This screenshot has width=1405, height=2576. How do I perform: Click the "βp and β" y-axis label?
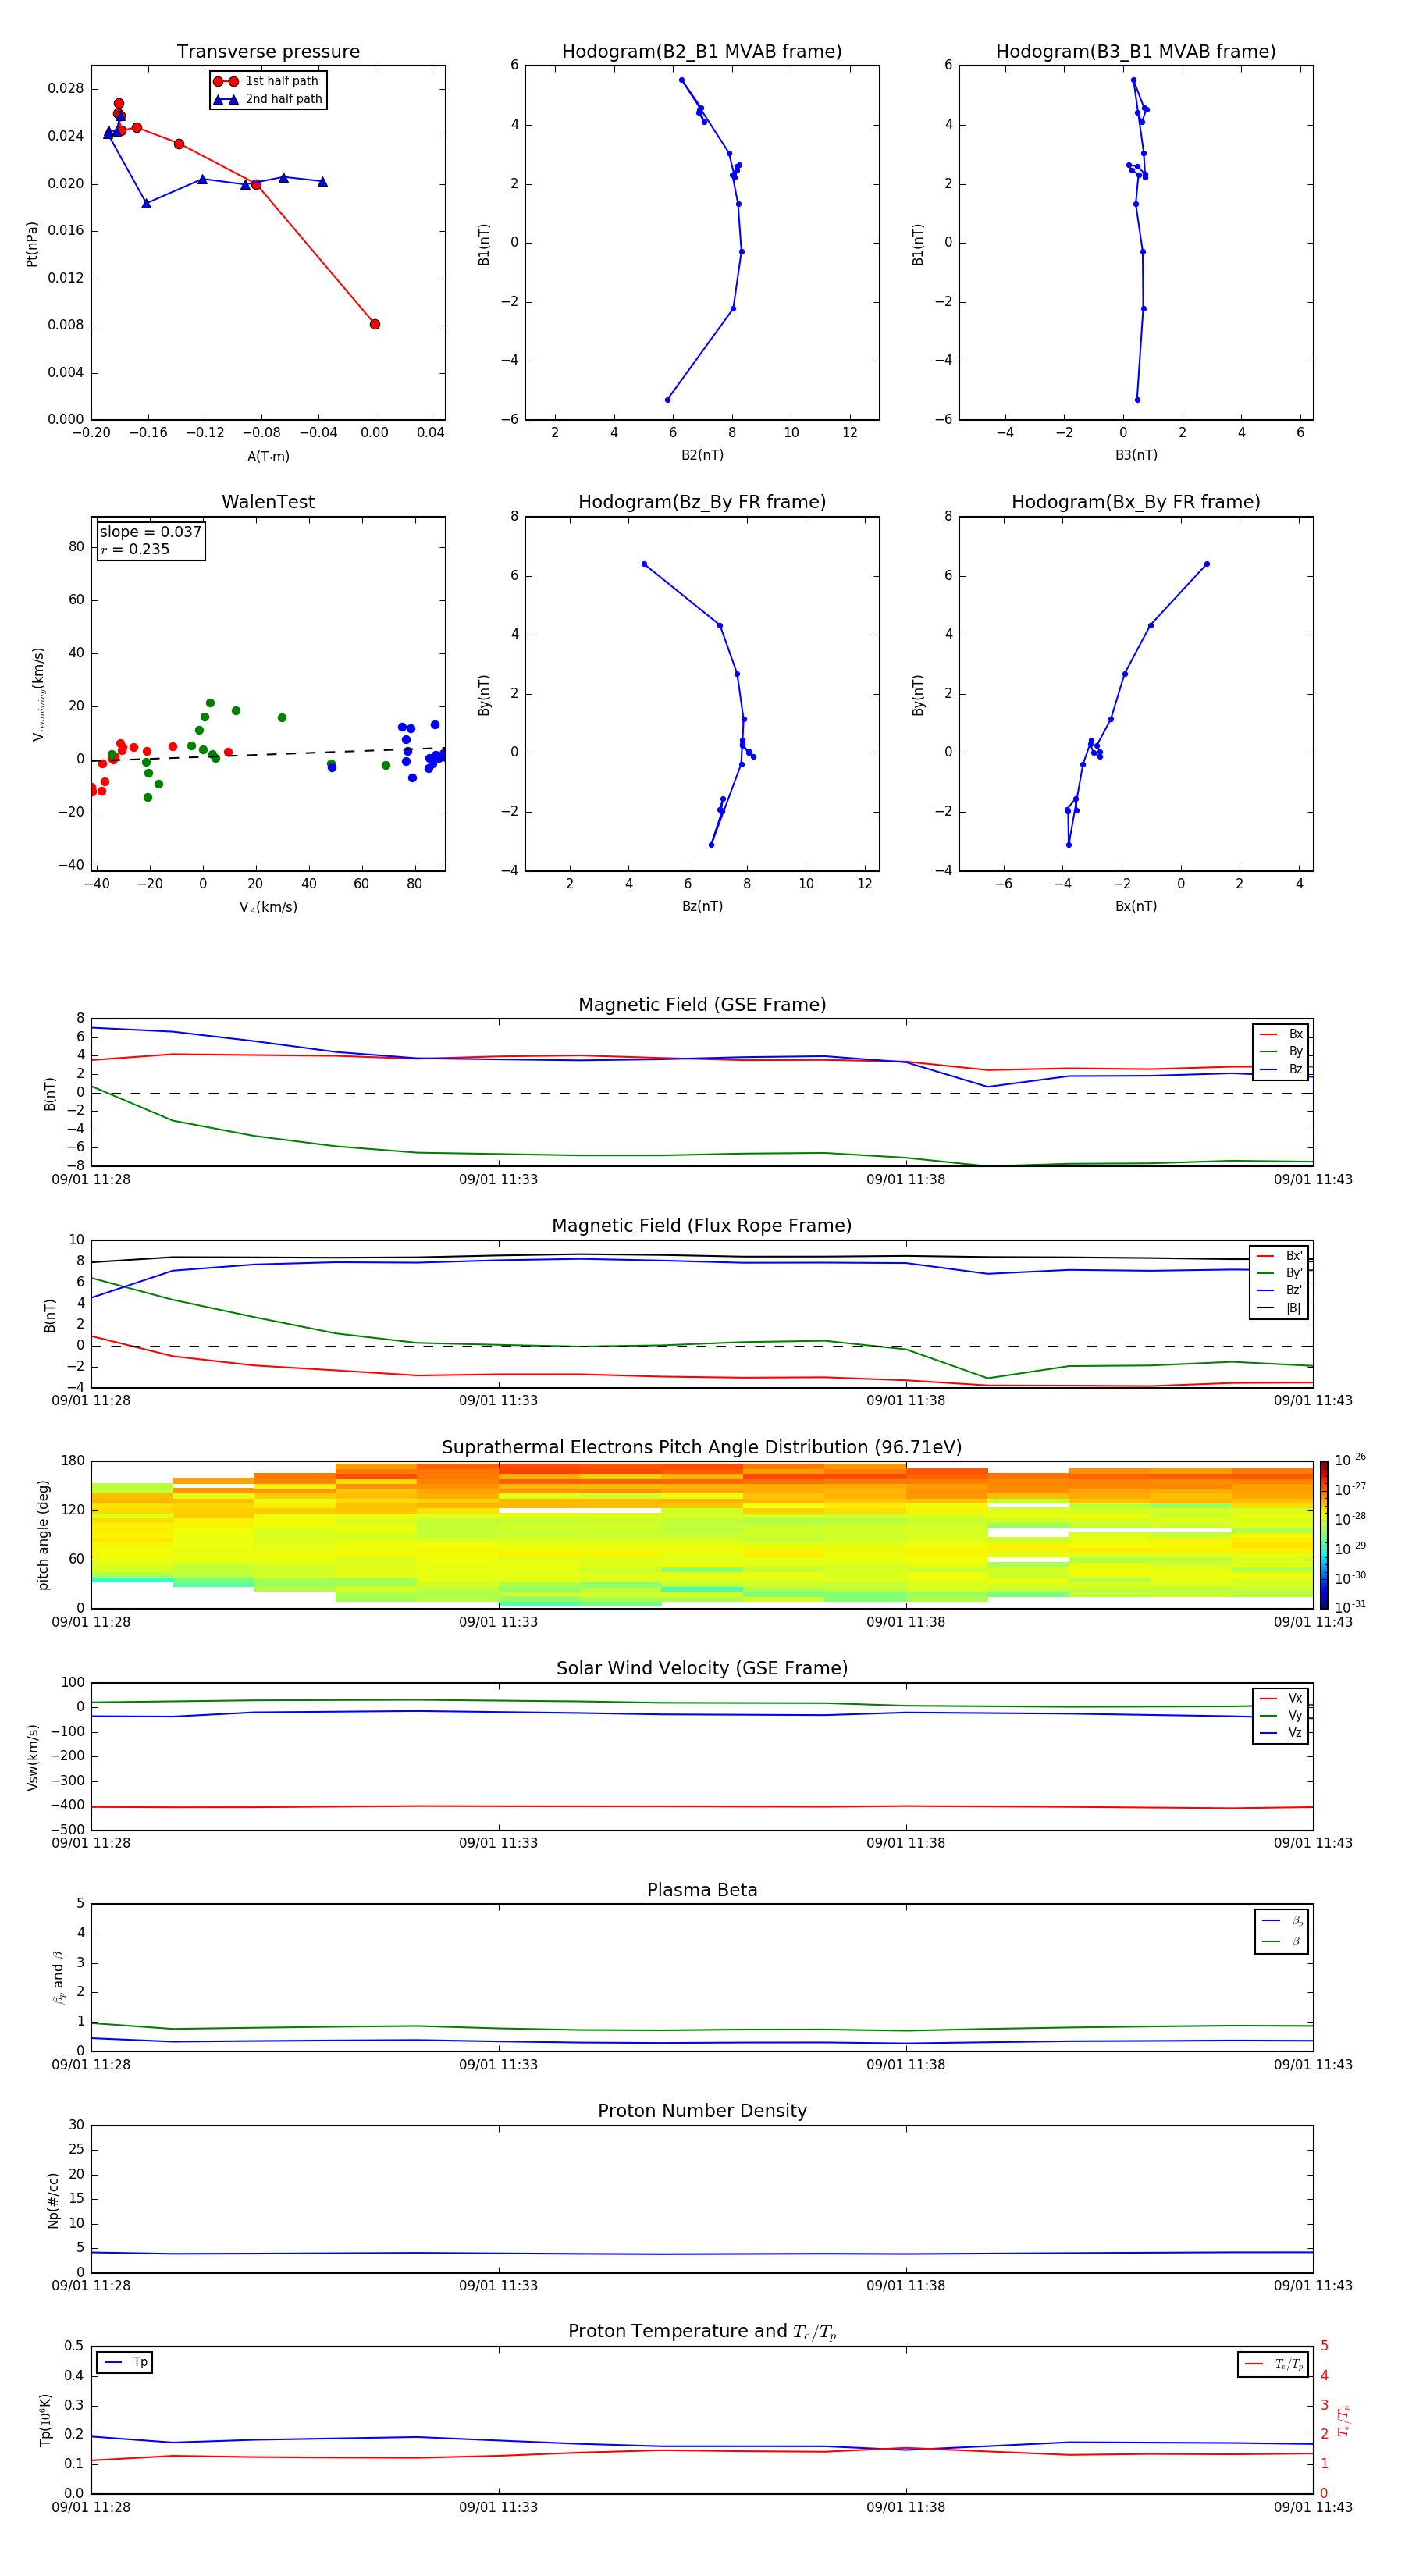58,1977
